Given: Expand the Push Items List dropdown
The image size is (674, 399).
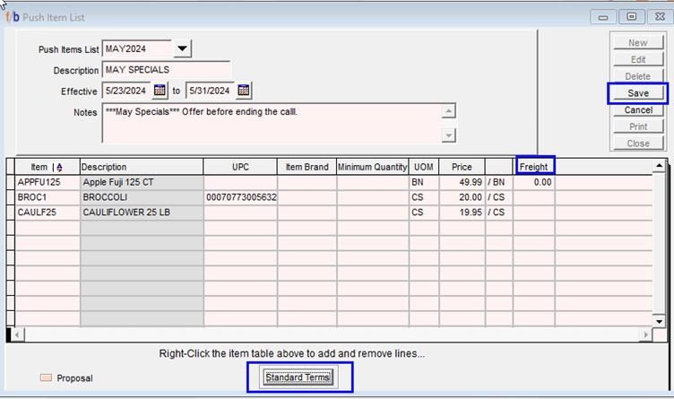Looking at the screenshot, I should [182, 48].
